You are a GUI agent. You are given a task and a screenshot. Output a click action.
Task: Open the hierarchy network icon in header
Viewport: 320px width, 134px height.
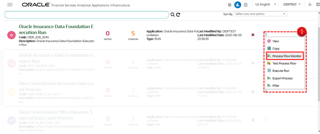pos(310,5)
